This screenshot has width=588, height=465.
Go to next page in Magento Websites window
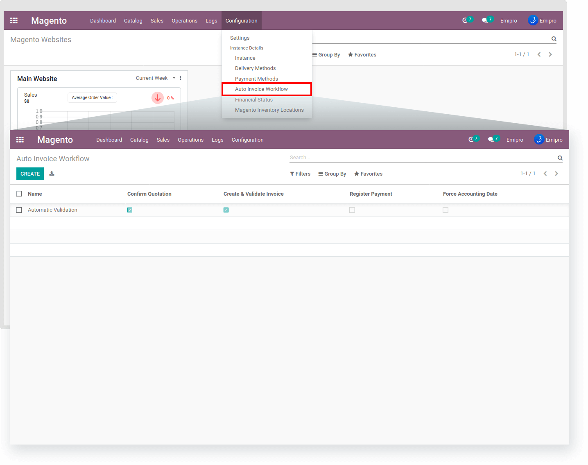[550, 54]
